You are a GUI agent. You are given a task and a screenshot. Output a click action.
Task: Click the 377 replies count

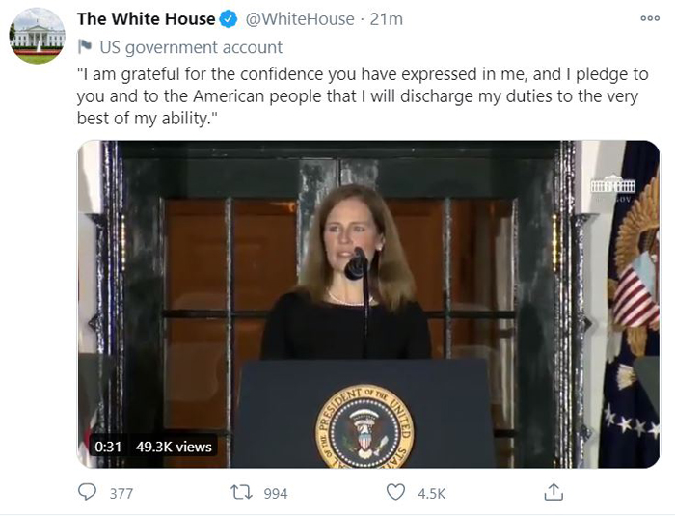click(121, 493)
